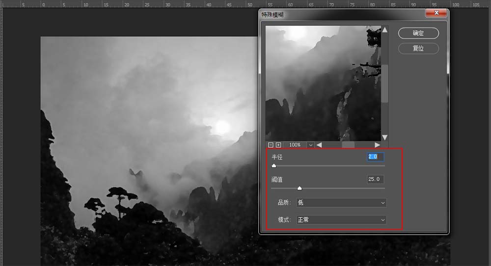The height and width of the screenshot is (266, 491).
Task: Click the filter preview thumbnail image
Action: pyautogui.click(x=323, y=83)
